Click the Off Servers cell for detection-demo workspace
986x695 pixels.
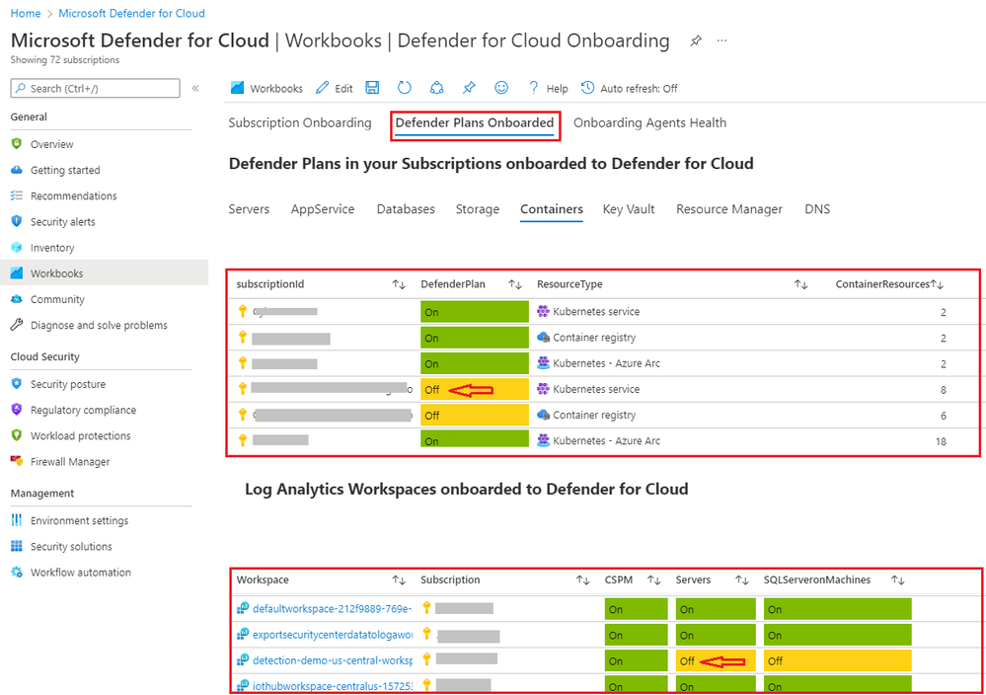(716, 661)
